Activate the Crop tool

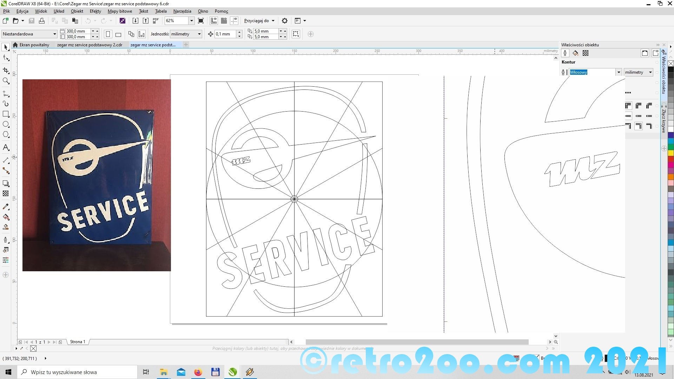click(6, 71)
